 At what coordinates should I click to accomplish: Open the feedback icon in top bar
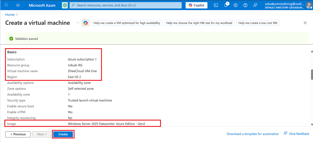point(255,5)
